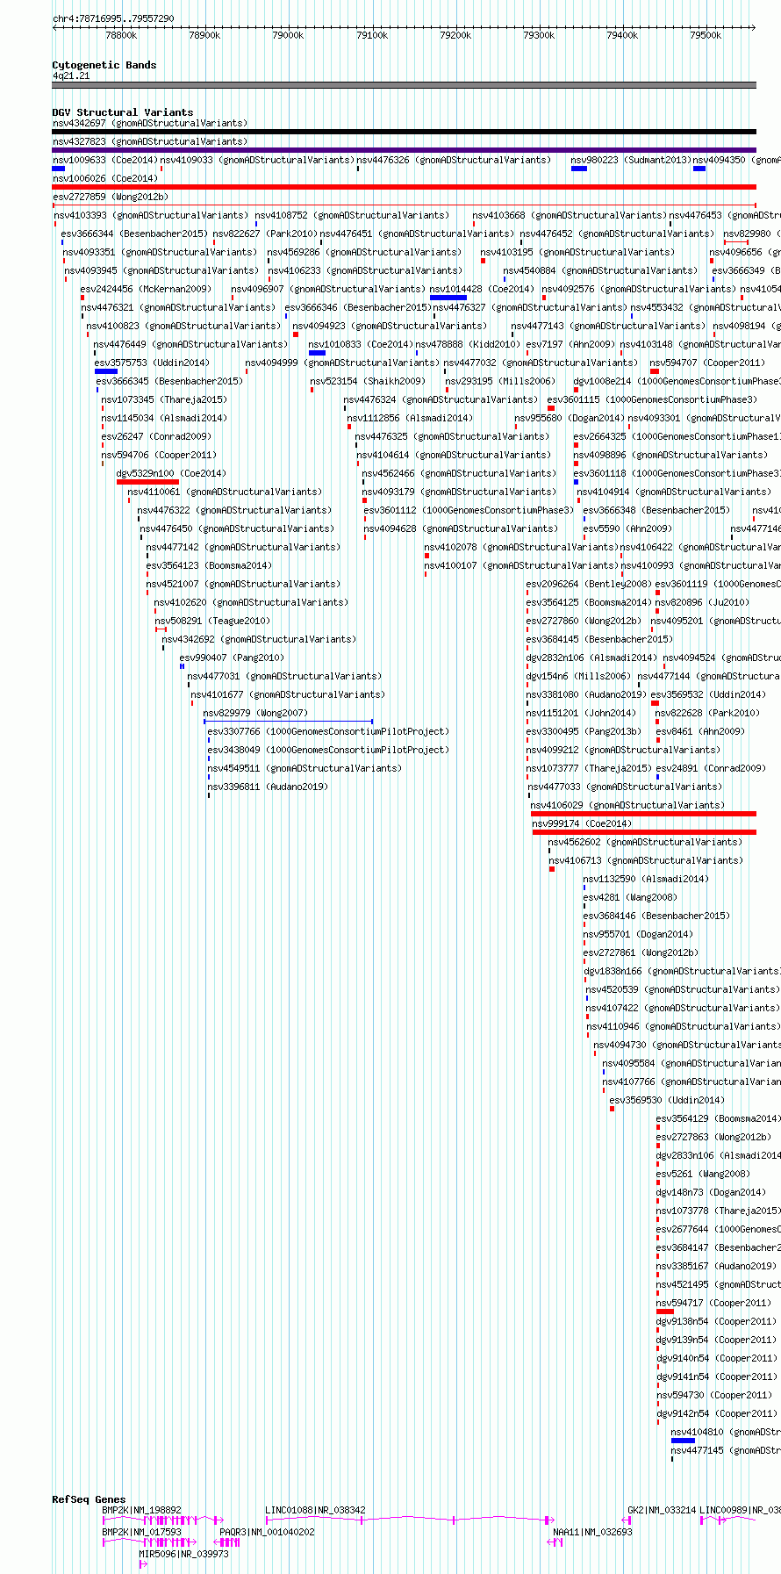Click chr4:78716995..79557290 coordinate label
Image resolution: width=781 pixels, height=1574 pixels.
coord(113,18)
